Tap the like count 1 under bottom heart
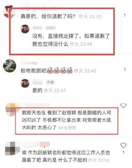 123,152
